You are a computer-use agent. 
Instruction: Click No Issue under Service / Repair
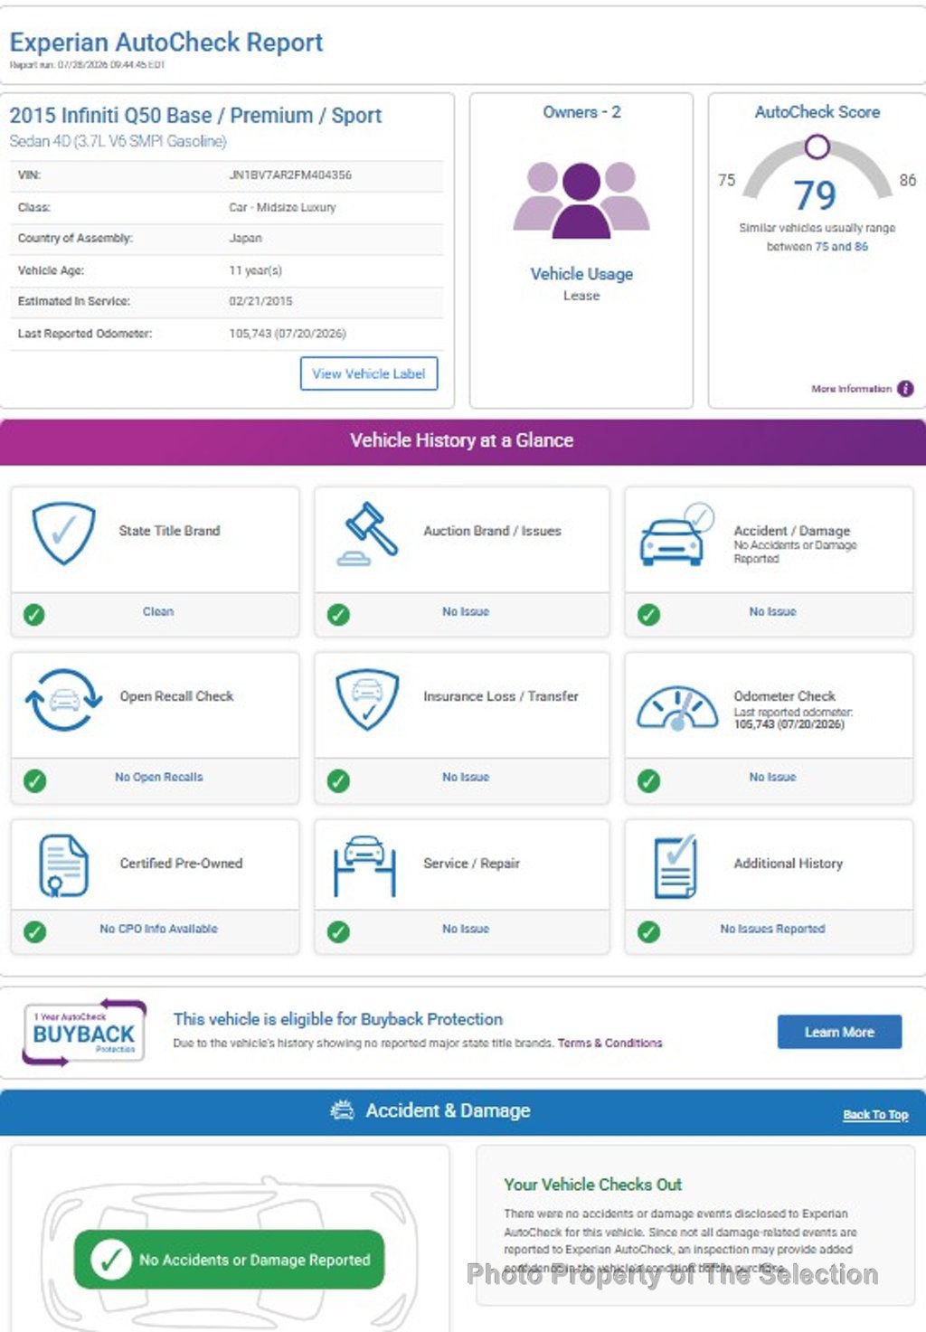[466, 929]
